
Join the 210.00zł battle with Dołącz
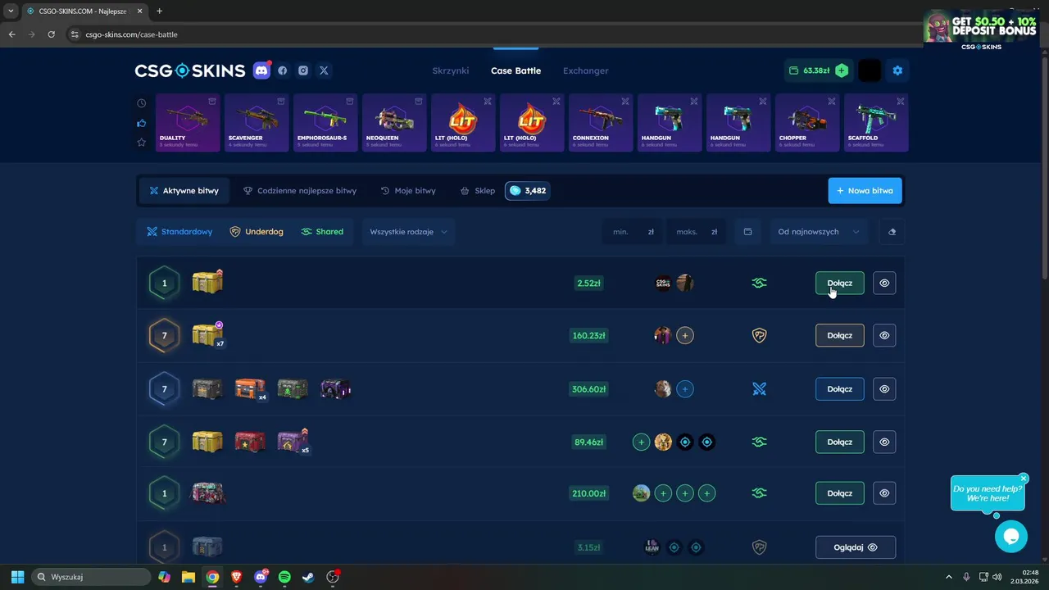click(x=840, y=493)
